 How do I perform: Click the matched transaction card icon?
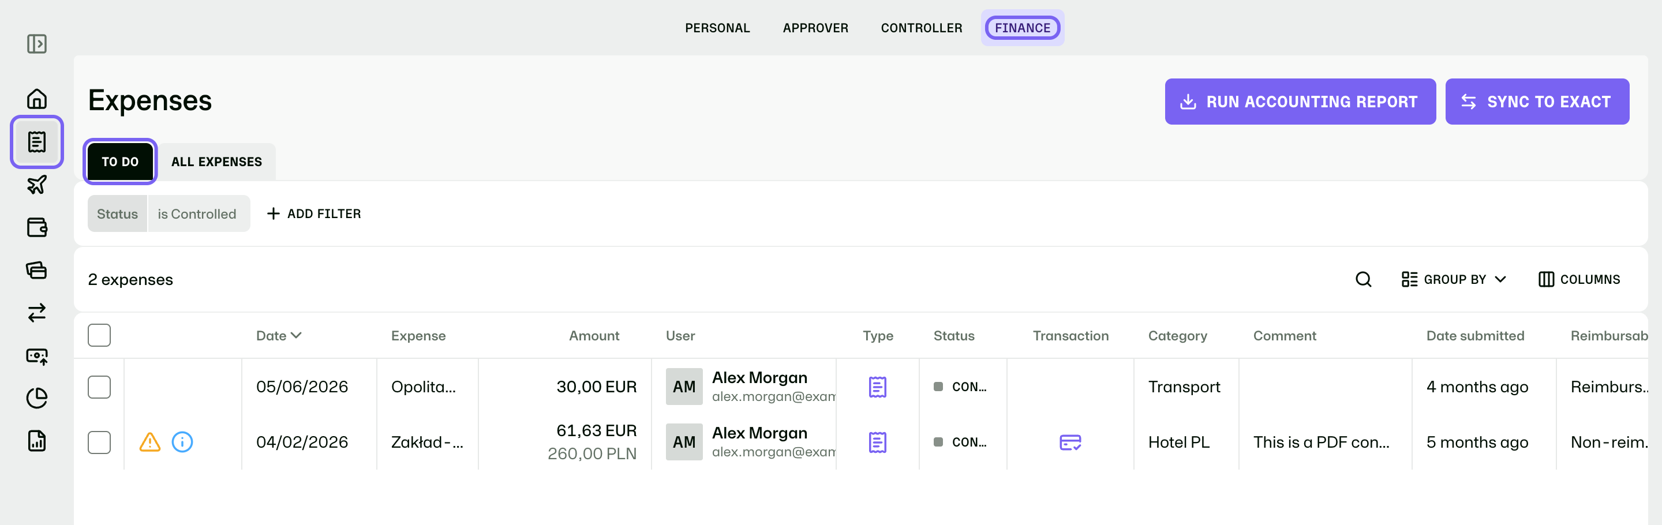click(1070, 442)
